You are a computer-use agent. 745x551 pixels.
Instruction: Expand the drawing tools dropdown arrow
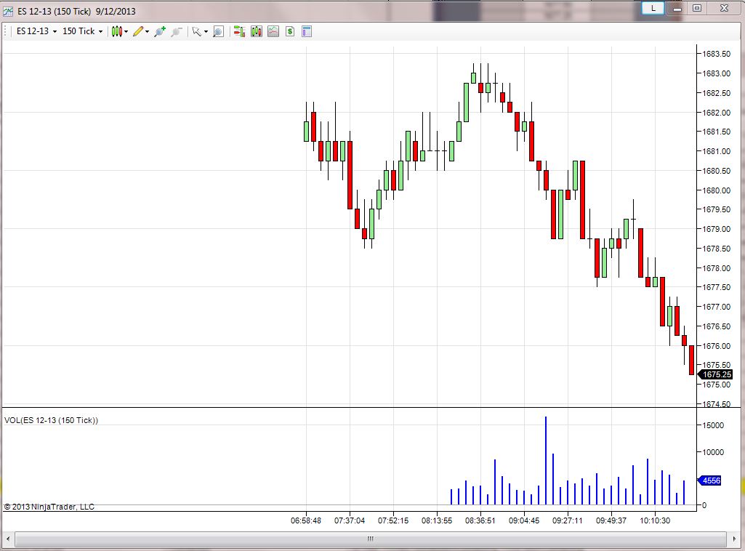[147, 32]
